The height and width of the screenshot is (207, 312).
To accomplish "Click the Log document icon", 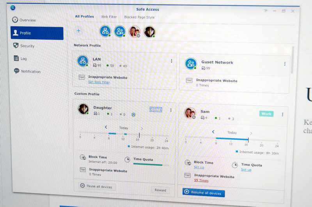I will pyautogui.click(x=16, y=58).
